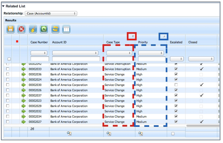Image resolution: width=223 pixels, height=143 pixels.
Task: Click Medium priority cell of case 00002034
Action: tap(141, 116)
